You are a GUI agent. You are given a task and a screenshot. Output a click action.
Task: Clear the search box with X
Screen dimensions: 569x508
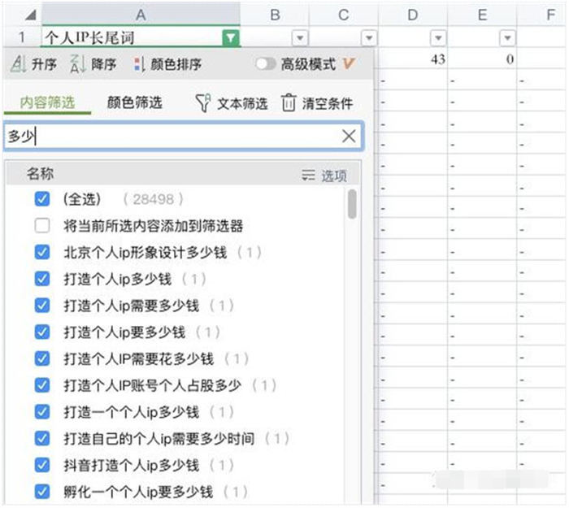349,137
